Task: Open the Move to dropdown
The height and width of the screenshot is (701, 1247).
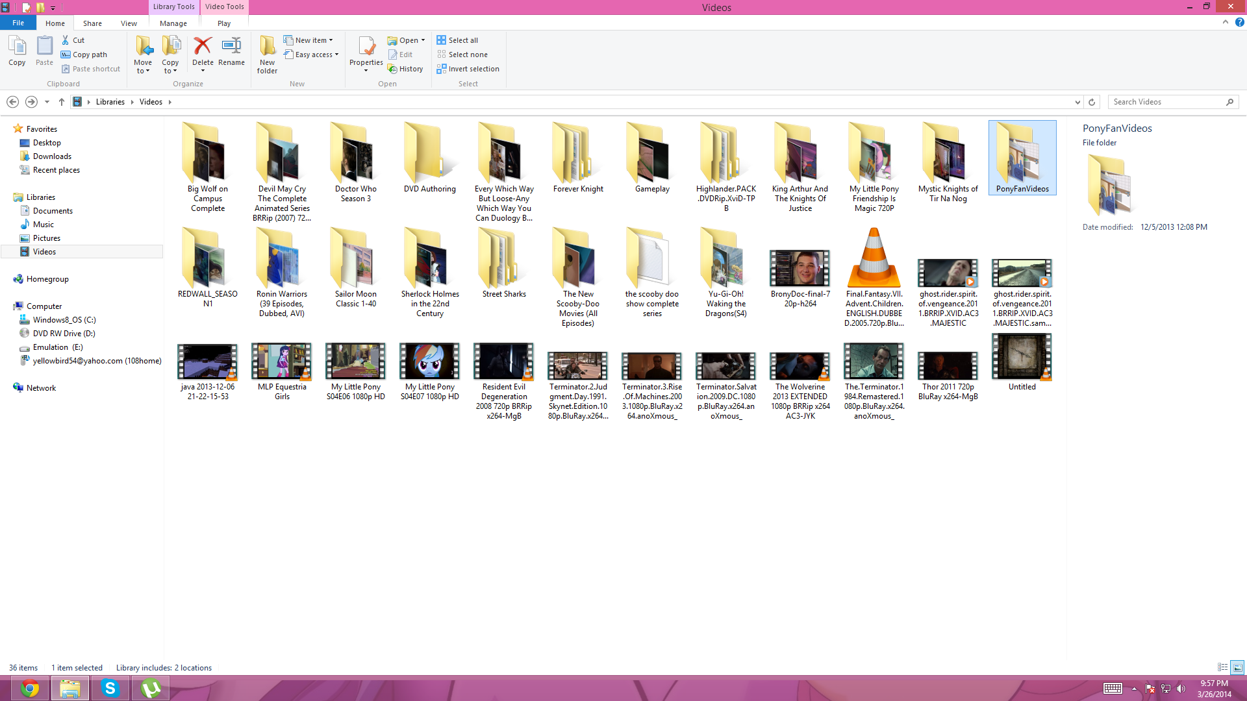Action: tap(143, 55)
